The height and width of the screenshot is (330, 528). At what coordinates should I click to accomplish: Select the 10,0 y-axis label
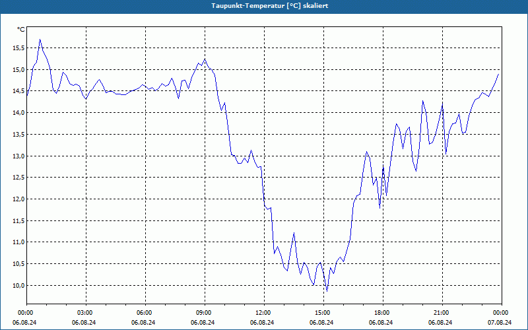pos(18,285)
